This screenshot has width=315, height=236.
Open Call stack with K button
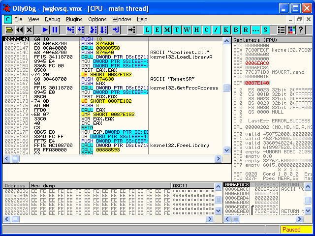pyautogui.click(x=226, y=30)
